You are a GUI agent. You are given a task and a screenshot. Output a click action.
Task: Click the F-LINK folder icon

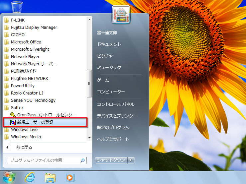[7, 20]
